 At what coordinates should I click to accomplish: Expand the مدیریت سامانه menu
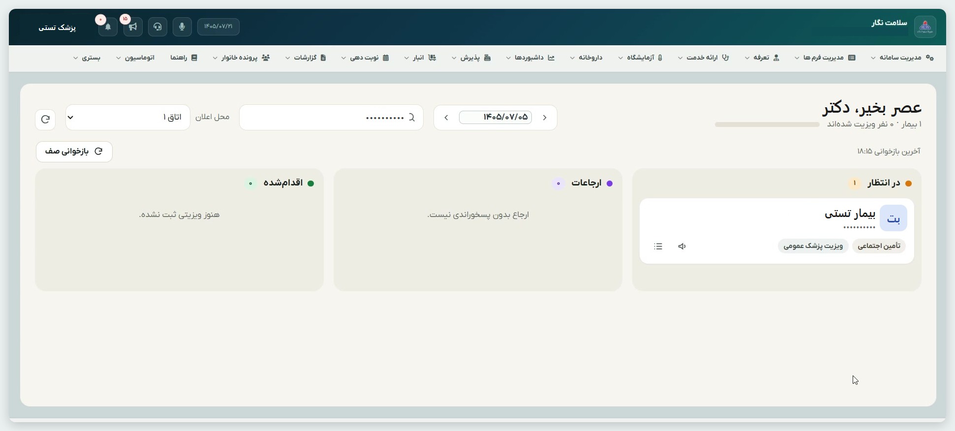click(x=902, y=58)
